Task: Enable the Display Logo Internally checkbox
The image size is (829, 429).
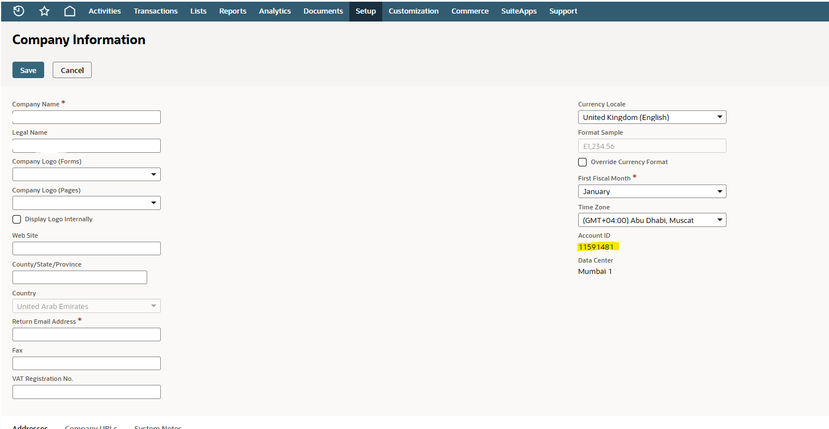Action: click(17, 220)
